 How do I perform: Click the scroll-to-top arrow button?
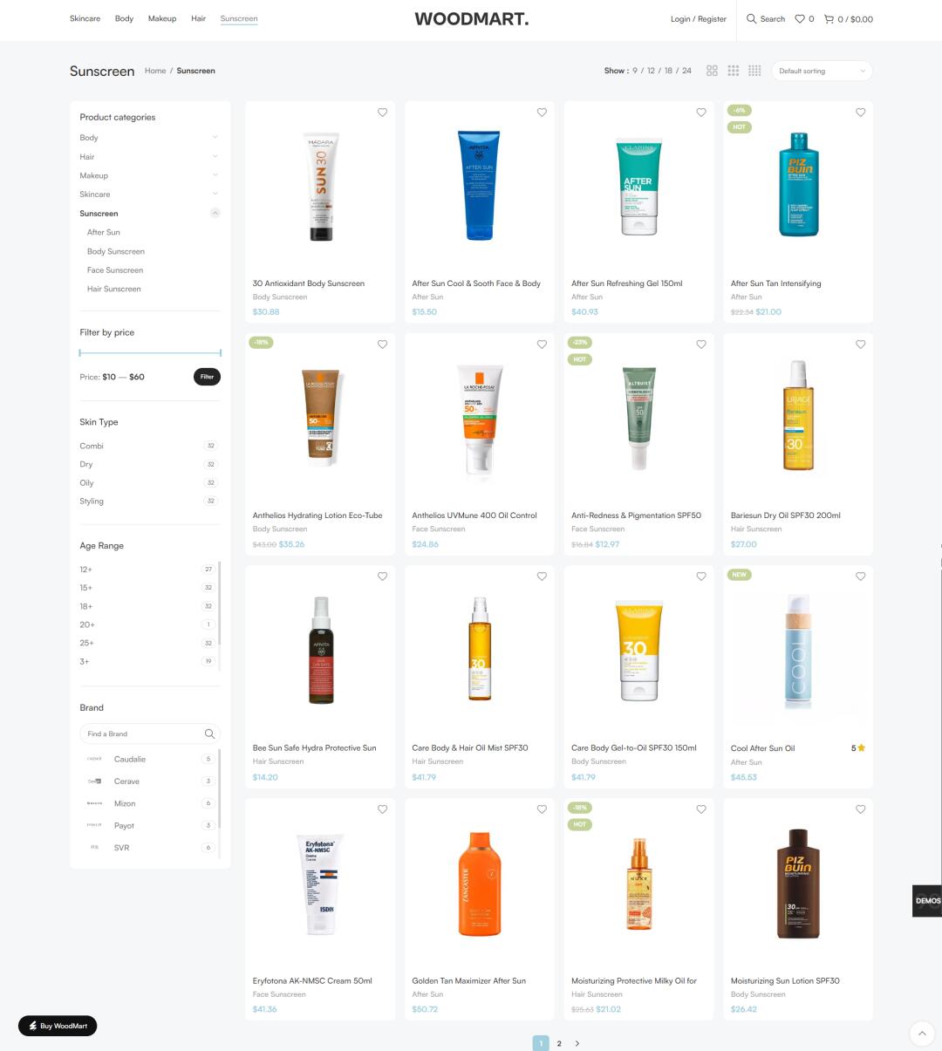tap(922, 1034)
